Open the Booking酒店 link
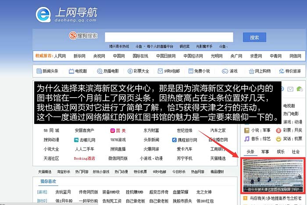The height and width of the screenshot is (205, 307). click(x=84, y=158)
